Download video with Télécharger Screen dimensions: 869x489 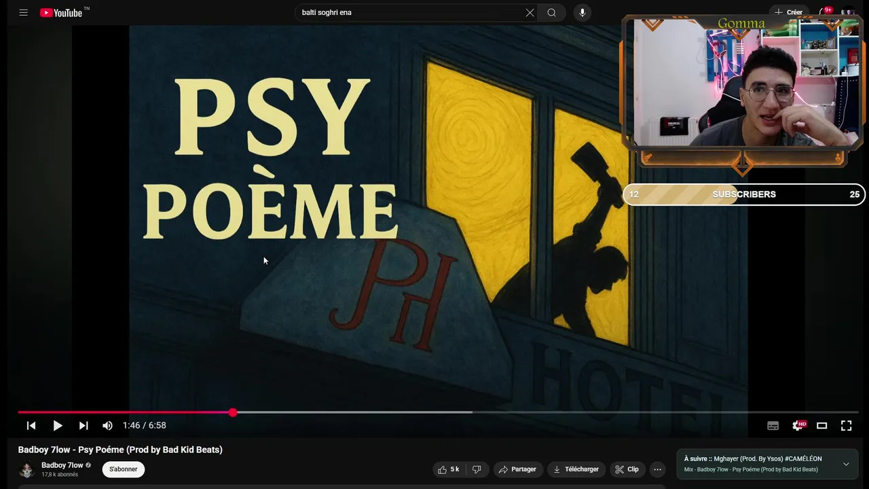pyautogui.click(x=576, y=469)
